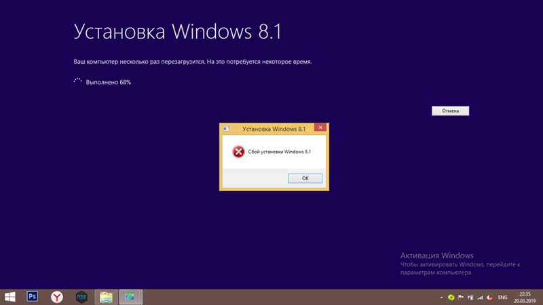
Task: Close the Установка Windows 8.1 error dialog
Action: (320, 127)
